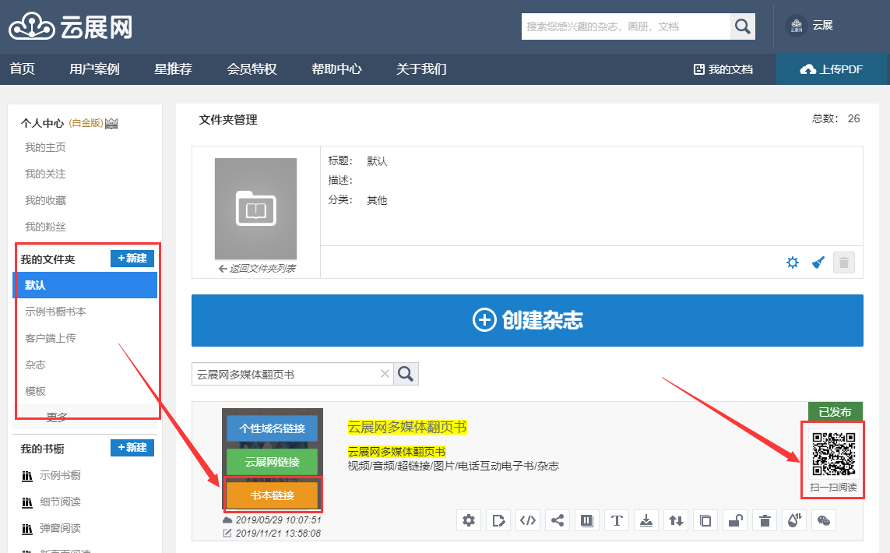The image size is (890, 553).
Task: Open the book settings gear in the toolbar
Action: click(x=469, y=520)
